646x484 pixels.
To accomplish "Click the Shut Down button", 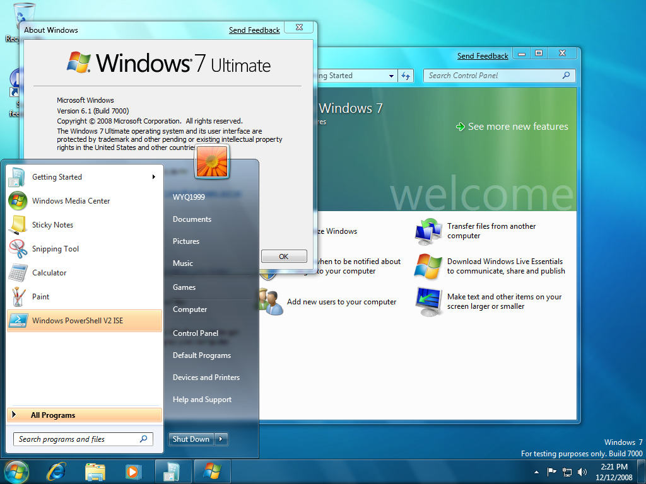I will [x=191, y=439].
